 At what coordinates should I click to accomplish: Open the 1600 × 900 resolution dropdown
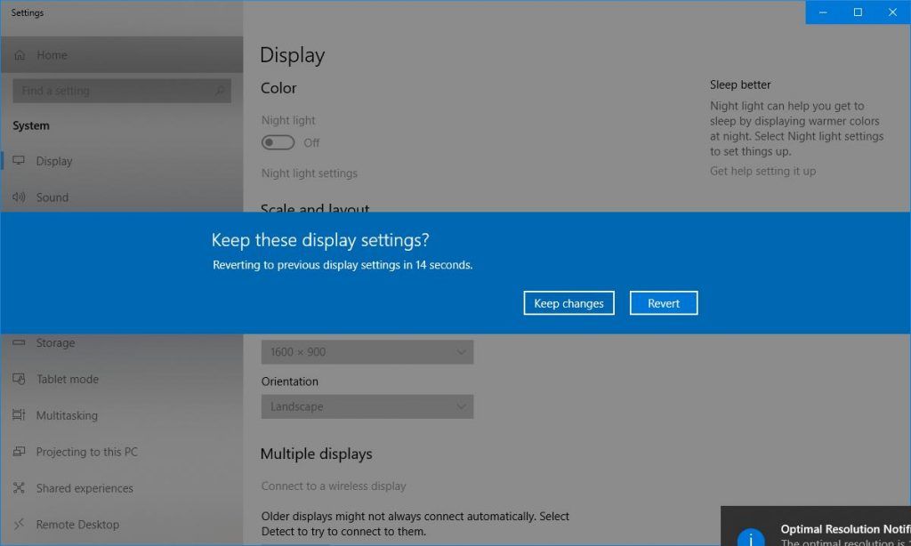367,351
